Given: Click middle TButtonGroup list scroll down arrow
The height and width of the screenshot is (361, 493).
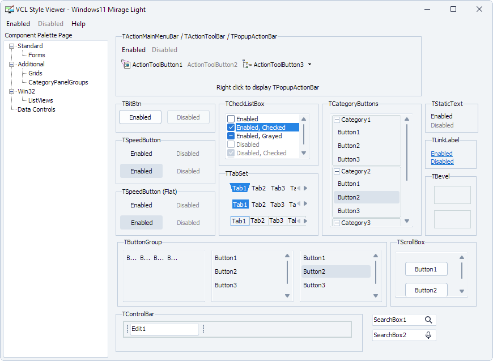Looking at the screenshot, I should (x=287, y=296).
